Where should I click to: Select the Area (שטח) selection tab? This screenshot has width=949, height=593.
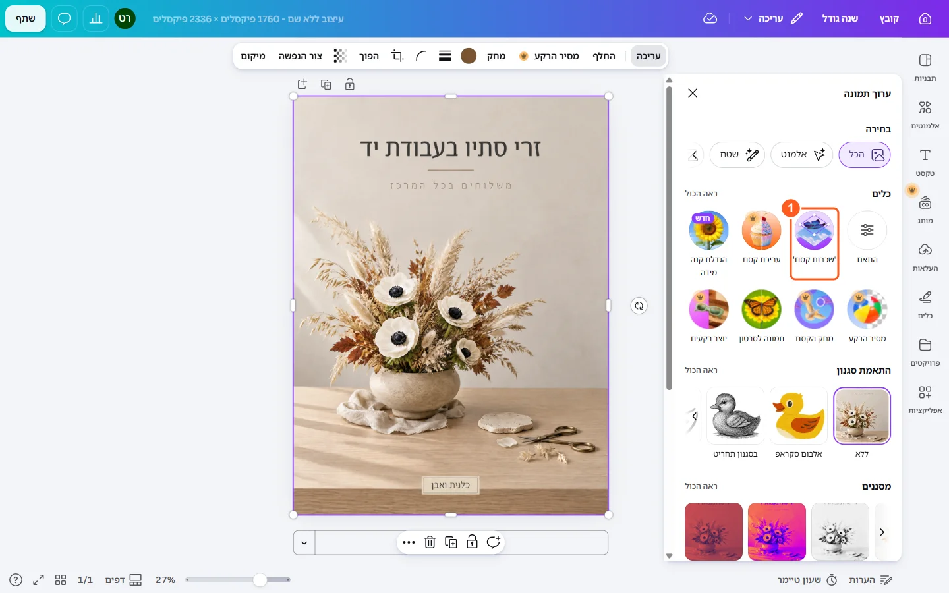click(737, 155)
